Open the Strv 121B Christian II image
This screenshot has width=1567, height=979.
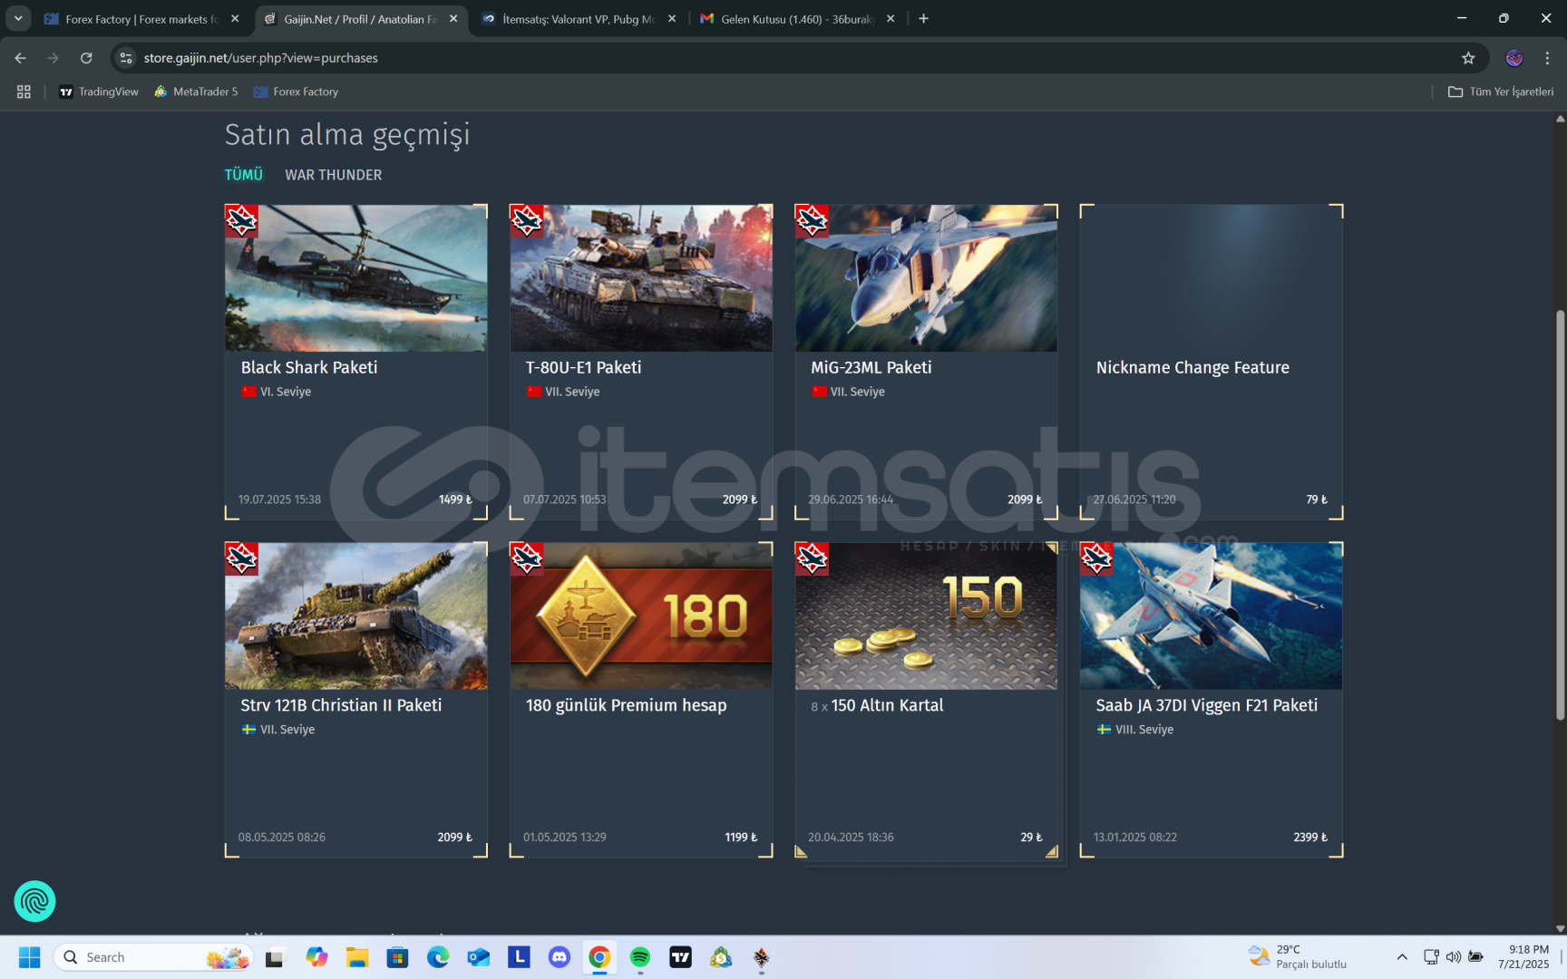356,616
